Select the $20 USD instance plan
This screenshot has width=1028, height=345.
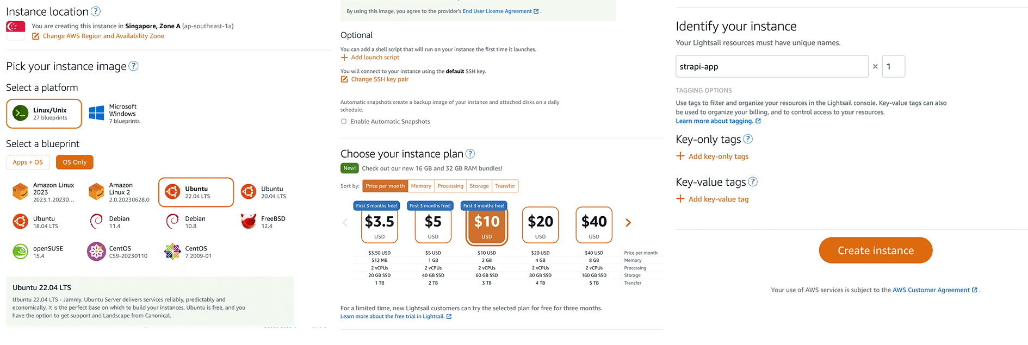pyautogui.click(x=540, y=225)
